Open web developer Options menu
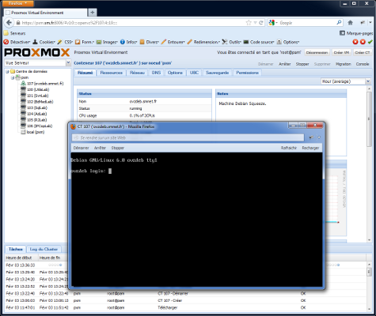The image size is (376, 316). (x=288, y=42)
